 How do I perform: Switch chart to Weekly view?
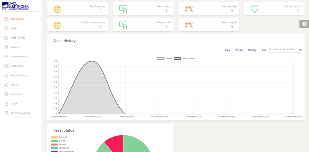239,50
